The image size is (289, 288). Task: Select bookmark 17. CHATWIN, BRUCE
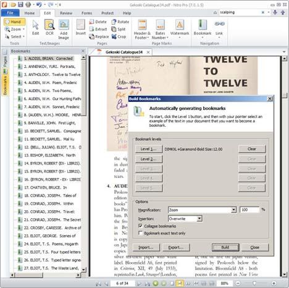tap(46, 187)
